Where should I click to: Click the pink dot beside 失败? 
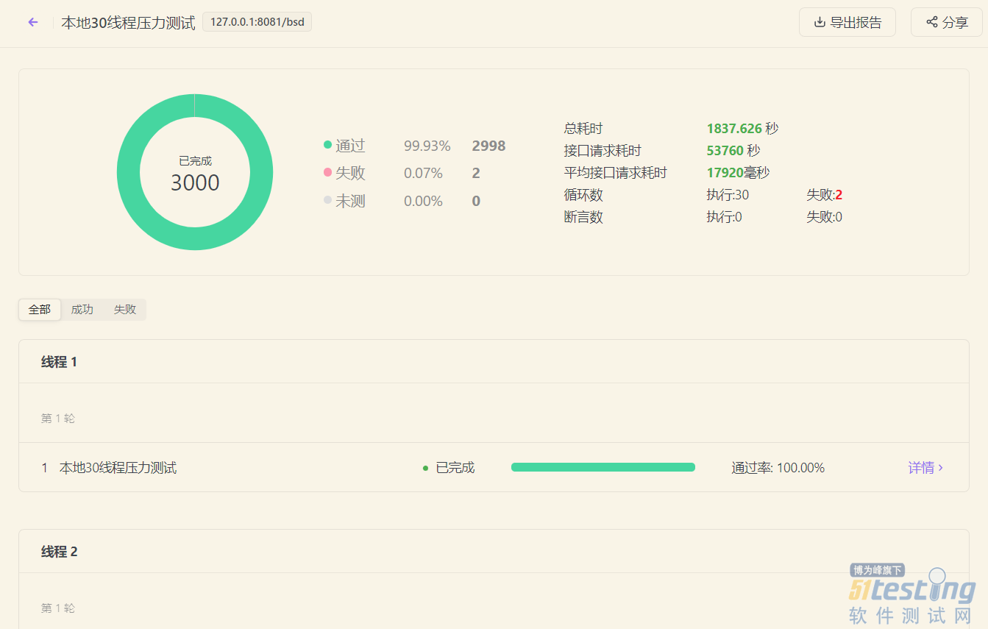coord(327,172)
